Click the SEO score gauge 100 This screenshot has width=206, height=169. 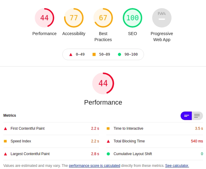click(132, 18)
